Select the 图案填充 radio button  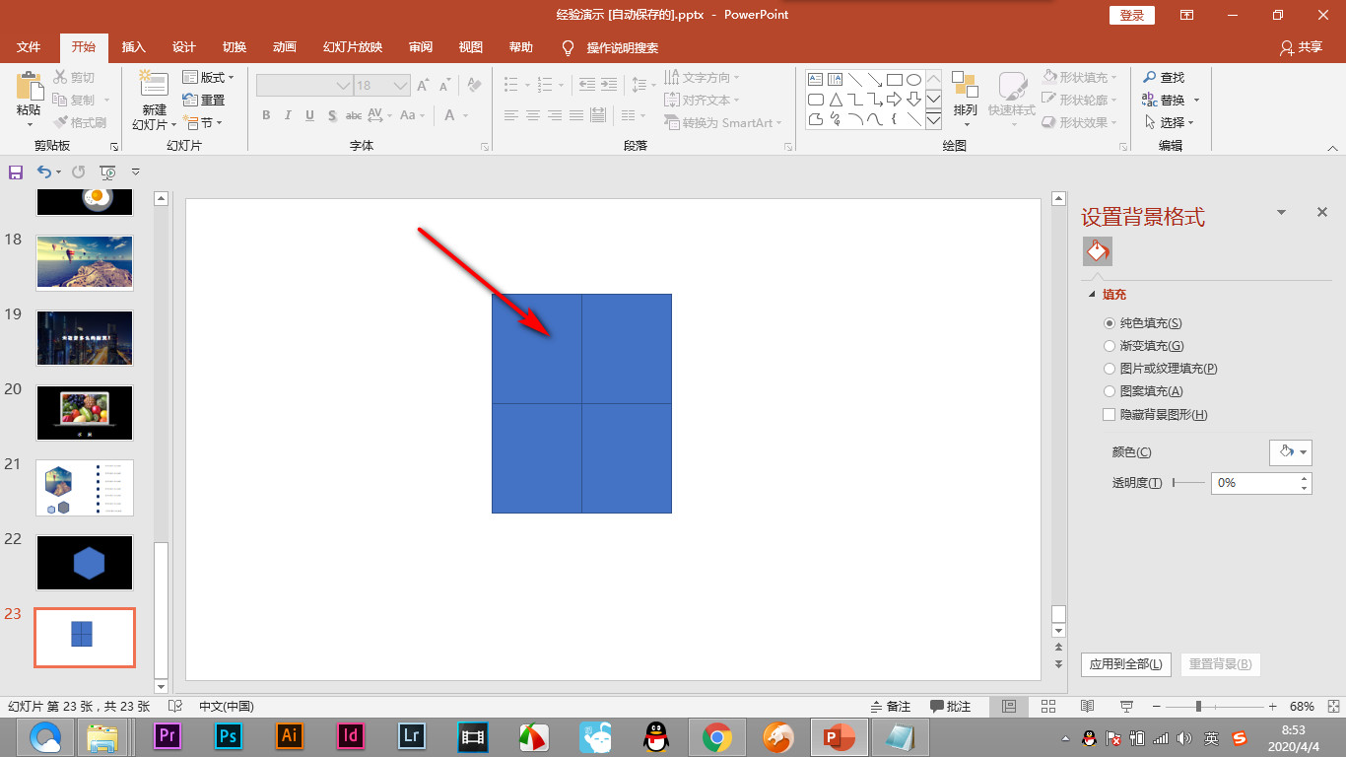pos(1110,390)
